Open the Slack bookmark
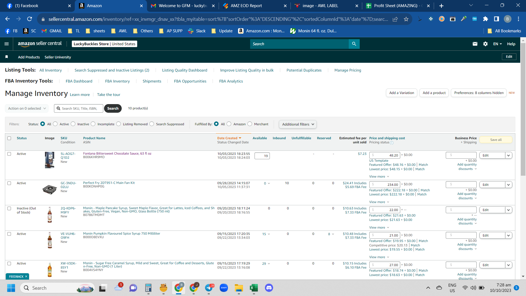The height and width of the screenshot is (296, 526). (197, 31)
